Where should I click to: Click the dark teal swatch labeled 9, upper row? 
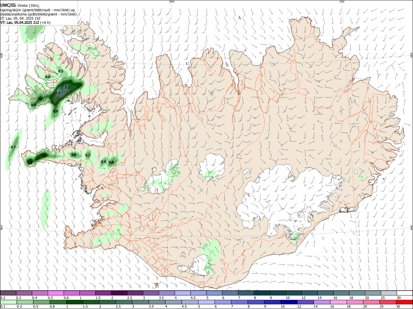click(x=277, y=293)
